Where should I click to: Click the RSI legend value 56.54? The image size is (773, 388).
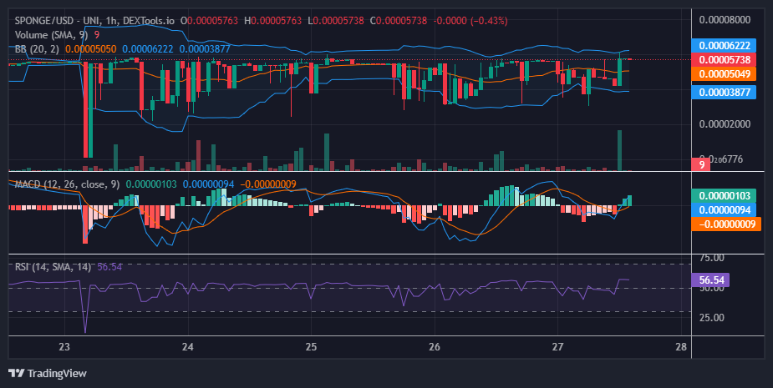[x=109, y=267]
